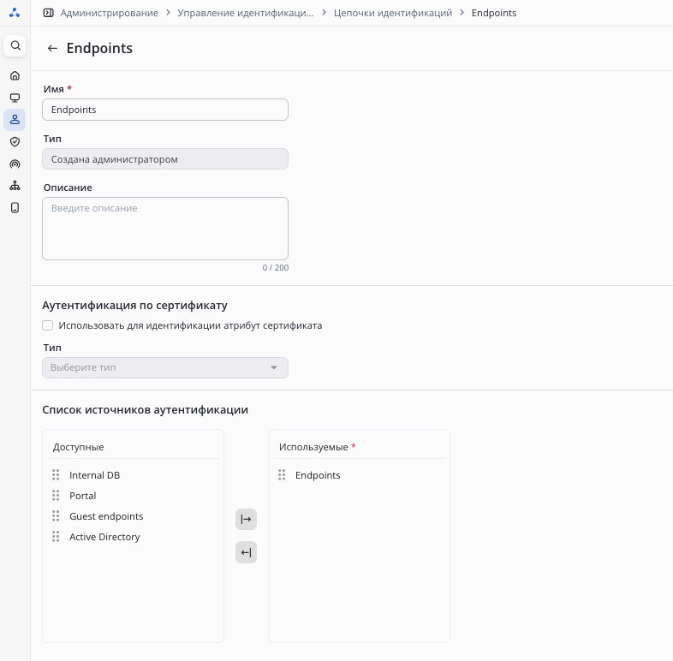This screenshot has width=673, height=661.
Task: Open the mobile device icon in sidebar
Action: (x=15, y=207)
